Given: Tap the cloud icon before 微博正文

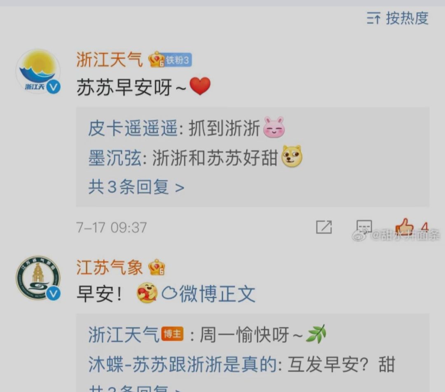Looking at the screenshot, I should pyautogui.click(x=169, y=293).
